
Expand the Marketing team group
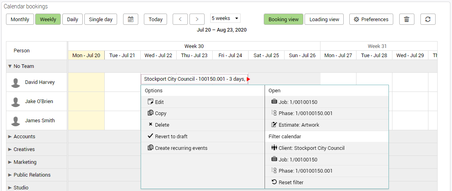[x=10, y=162]
